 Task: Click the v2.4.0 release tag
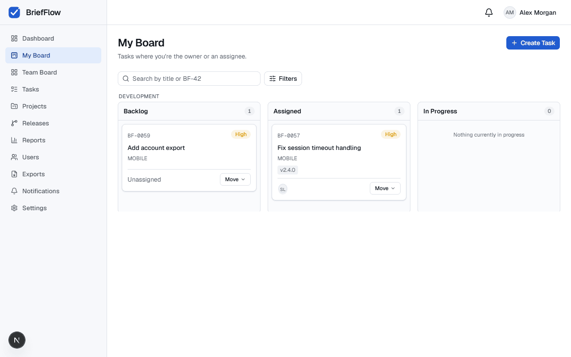pos(288,170)
